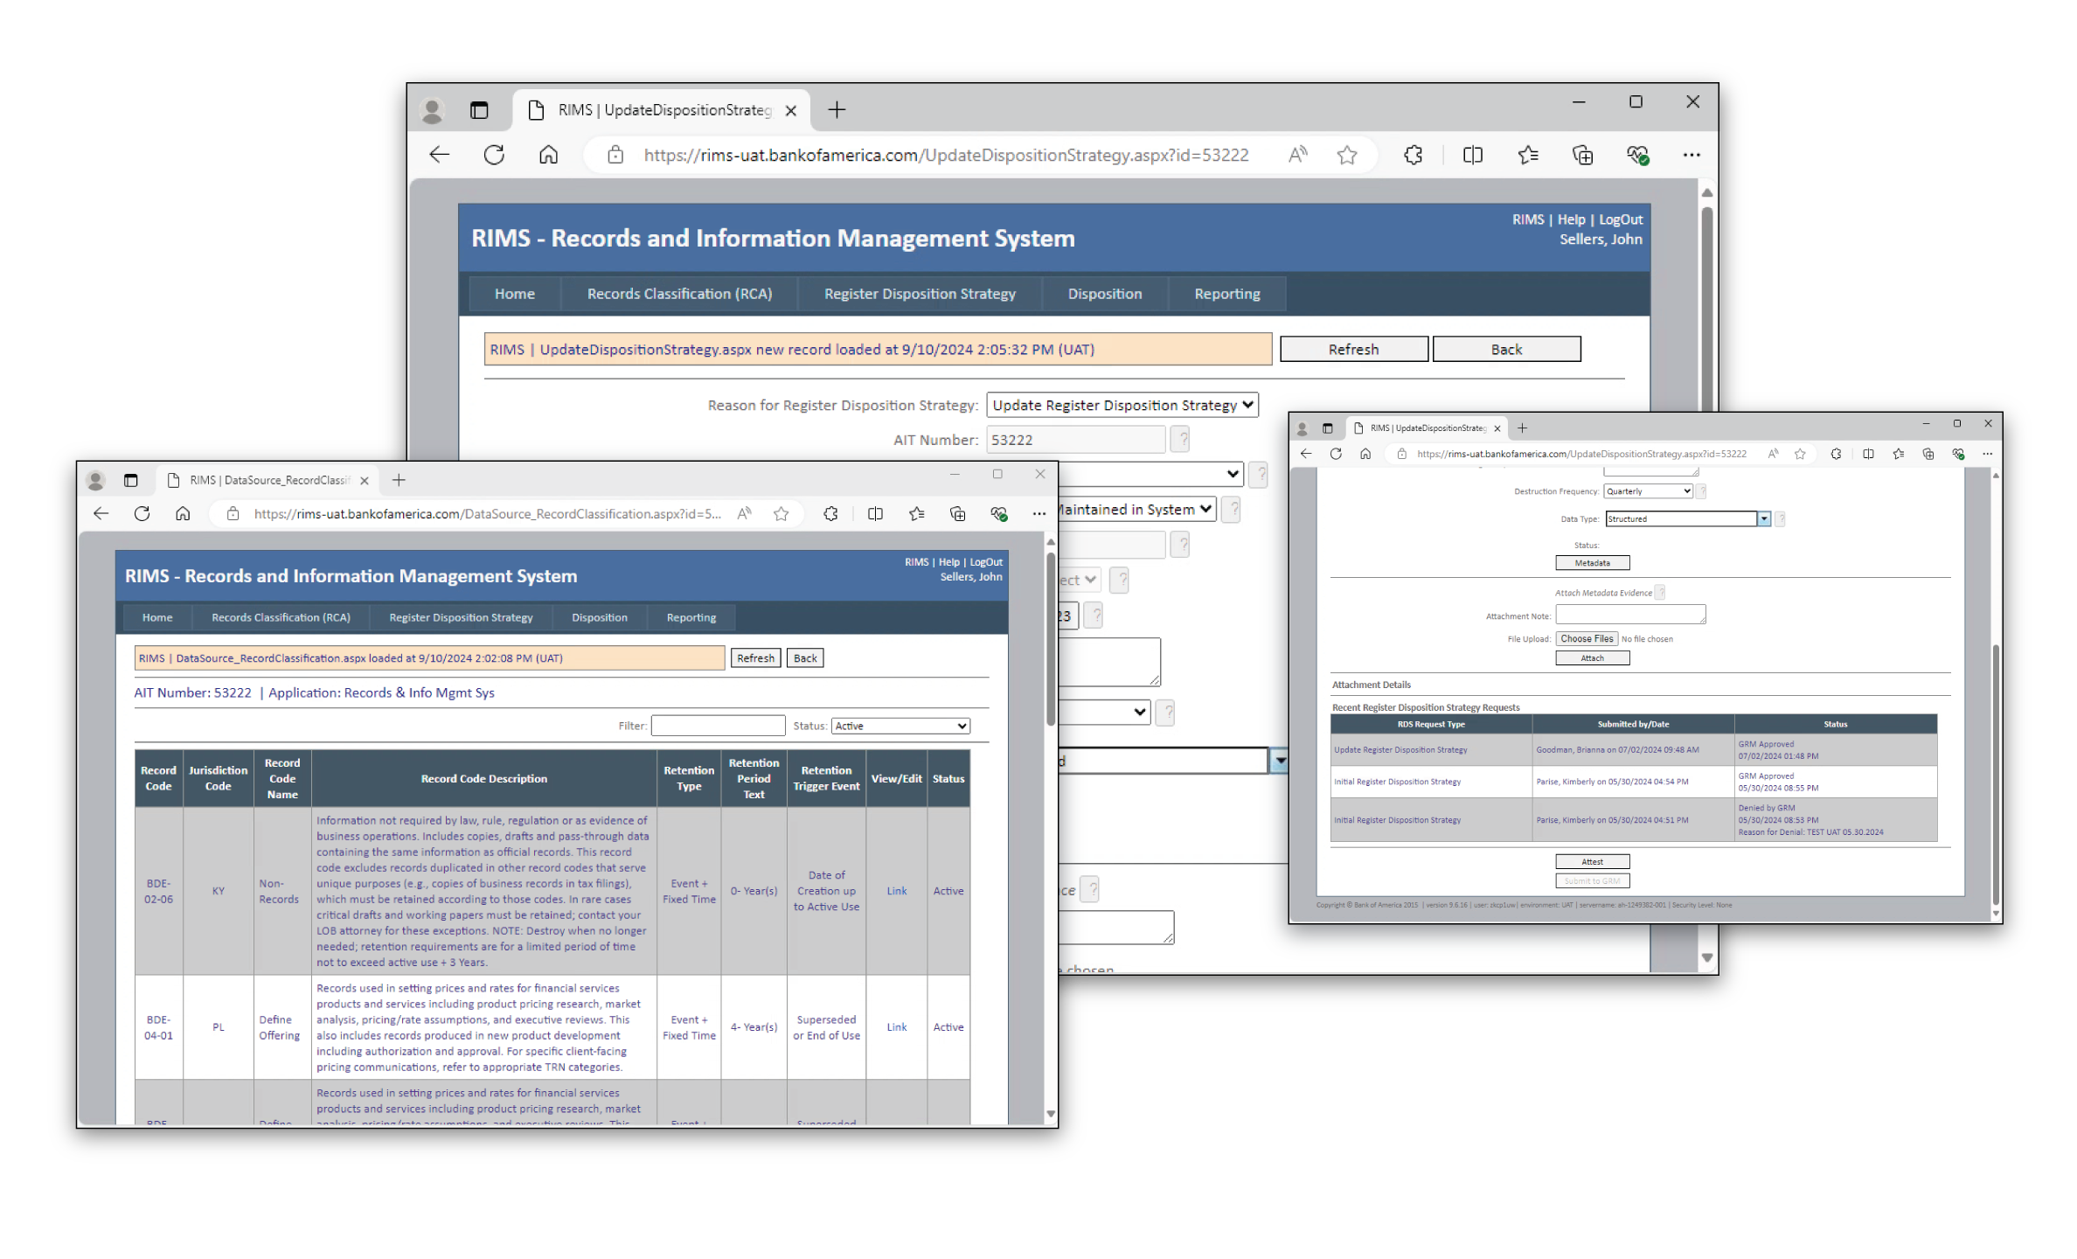Expand the Data Type Structured combo box
Screen dimensions: 2077x1259
pos(1764,519)
